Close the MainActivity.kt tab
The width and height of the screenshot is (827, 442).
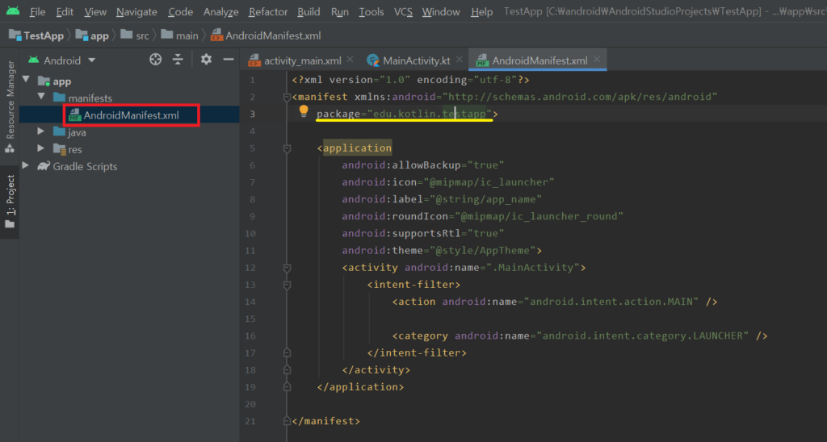(x=460, y=60)
